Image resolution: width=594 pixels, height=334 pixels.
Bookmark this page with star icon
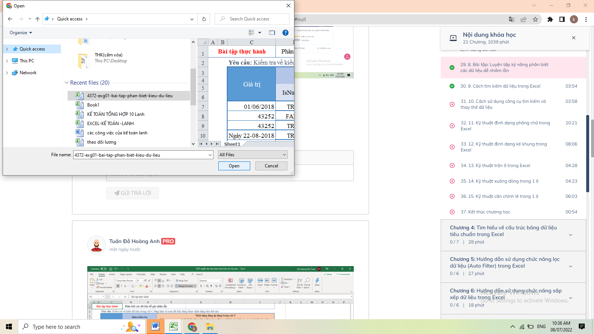pos(535,19)
